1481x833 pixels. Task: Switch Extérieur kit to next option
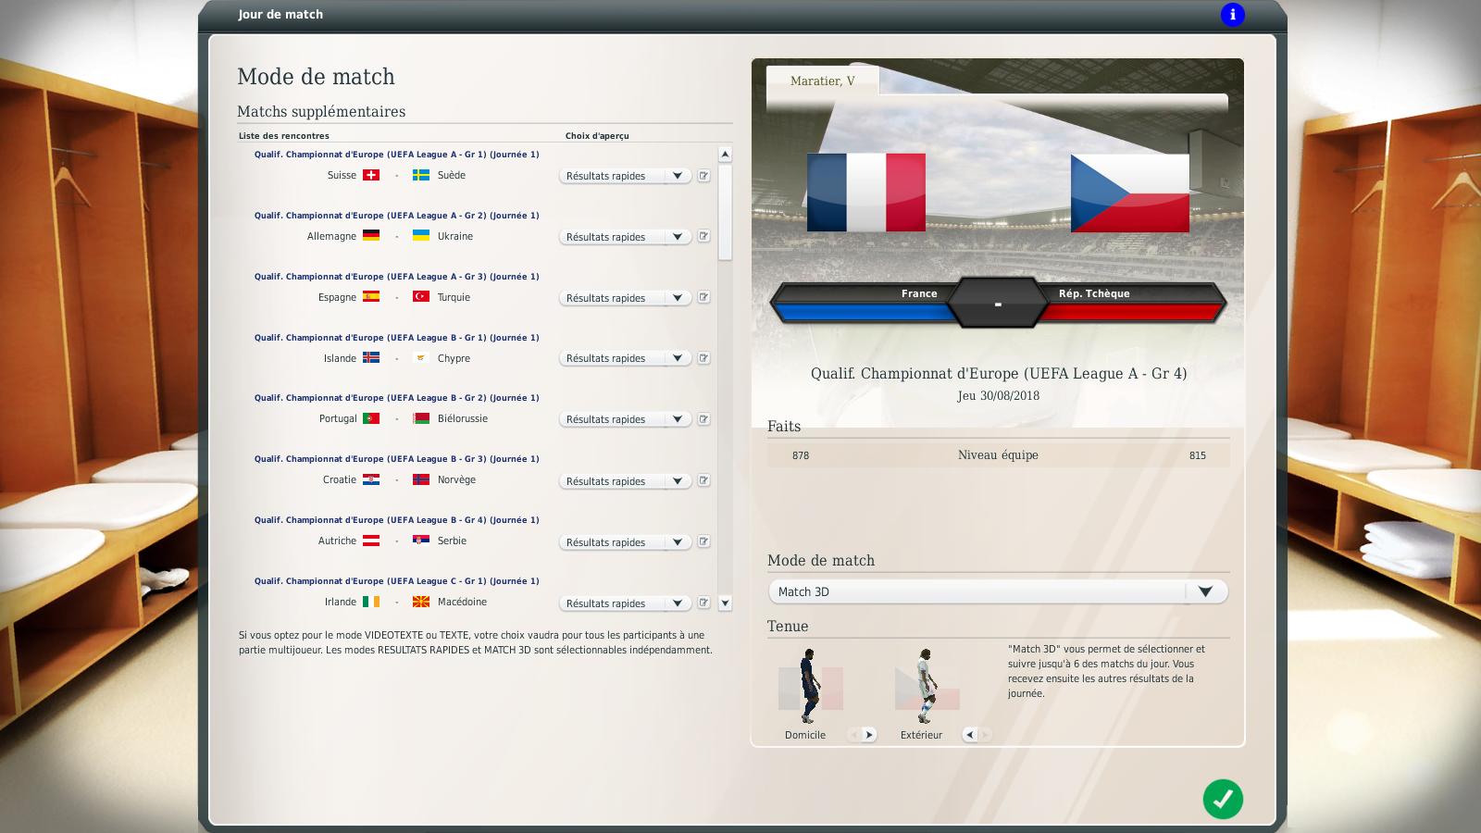pyautogui.click(x=985, y=735)
